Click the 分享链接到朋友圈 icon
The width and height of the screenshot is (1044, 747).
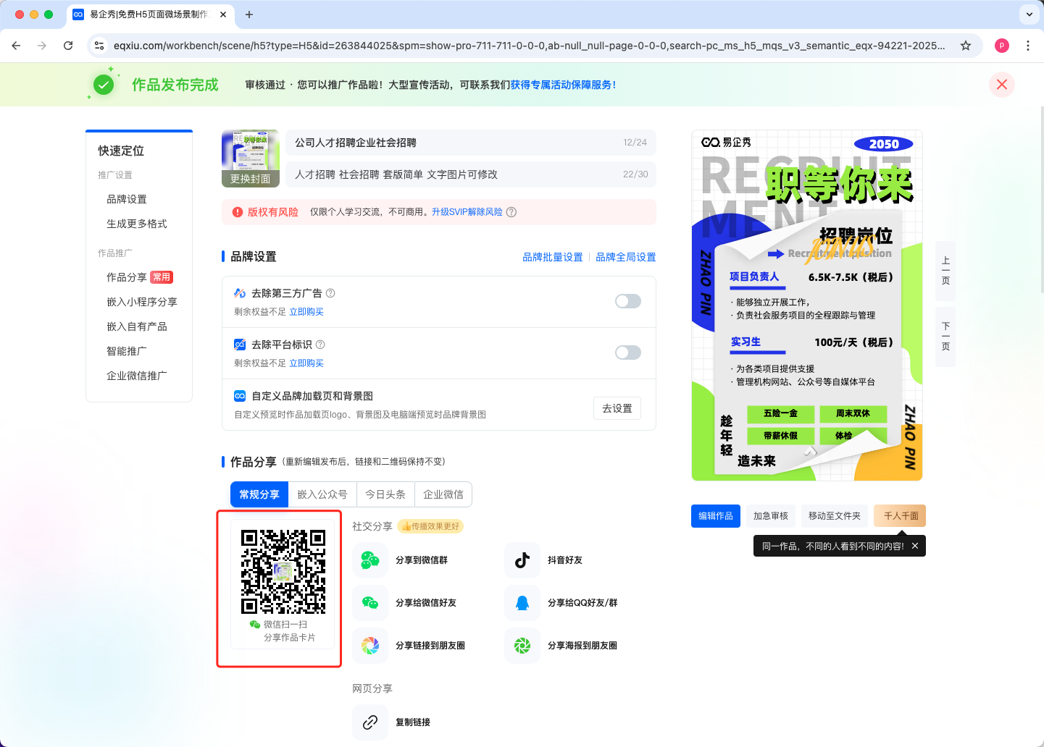point(370,646)
